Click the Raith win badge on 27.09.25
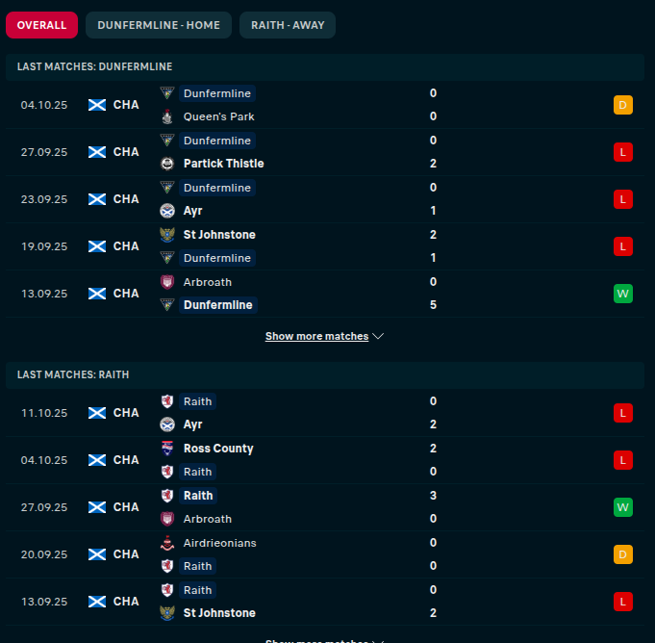 [x=622, y=507]
